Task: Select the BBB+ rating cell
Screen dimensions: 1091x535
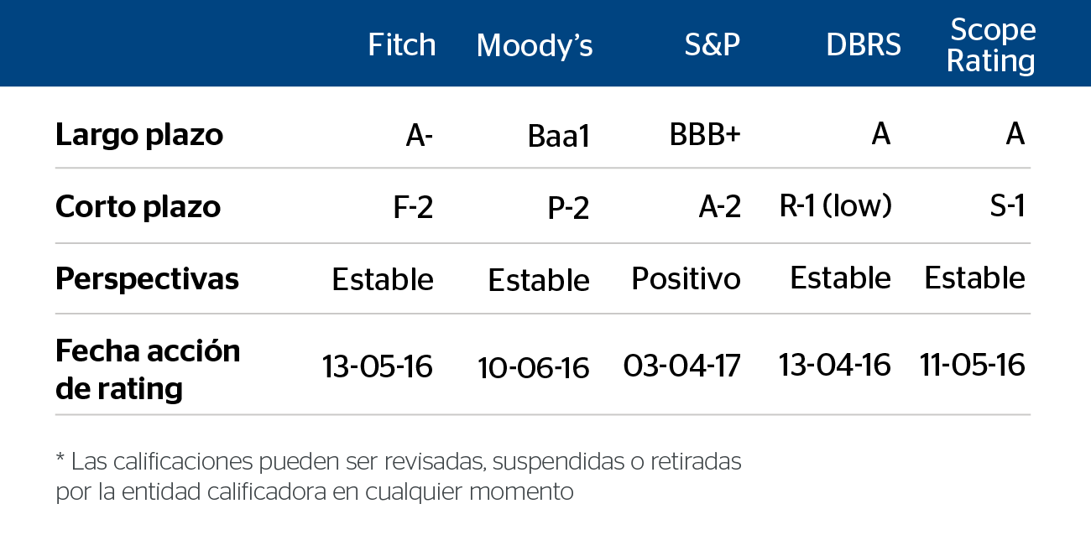Action: pyautogui.click(x=705, y=134)
